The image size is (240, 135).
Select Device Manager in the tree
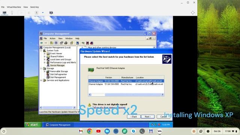pyautogui.click(x=57, y=65)
